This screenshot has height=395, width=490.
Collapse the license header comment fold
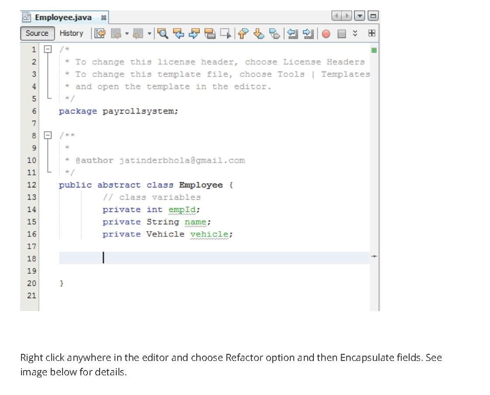tap(48, 48)
